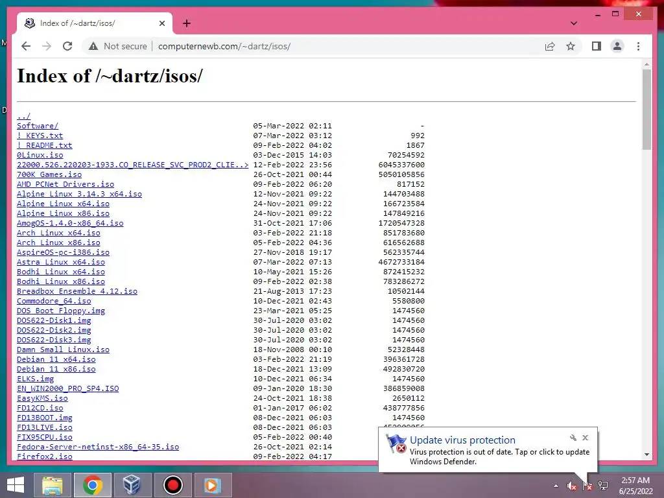This screenshot has height=498, width=664.
Task: Select the Index of /~dartz/isos/ tab
Action: 95,23
